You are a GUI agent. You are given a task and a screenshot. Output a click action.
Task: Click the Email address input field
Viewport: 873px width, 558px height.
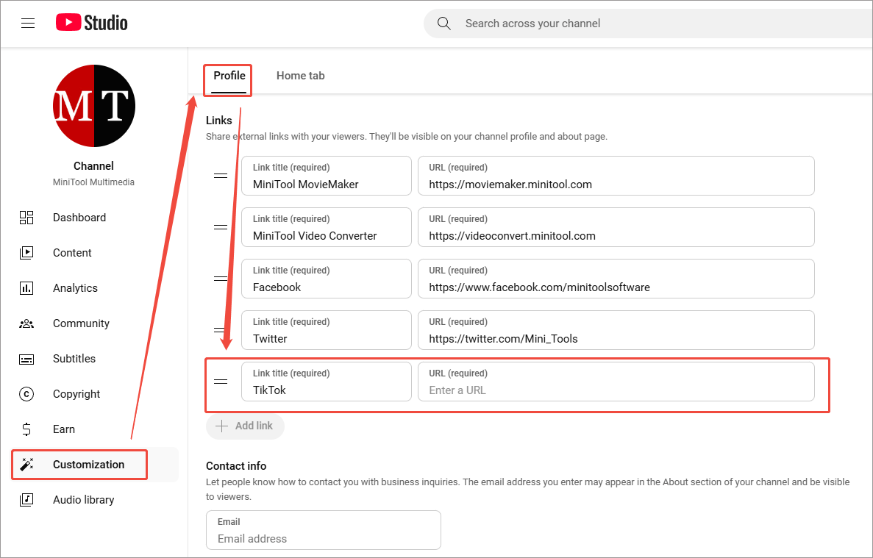[x=324, y=530]
